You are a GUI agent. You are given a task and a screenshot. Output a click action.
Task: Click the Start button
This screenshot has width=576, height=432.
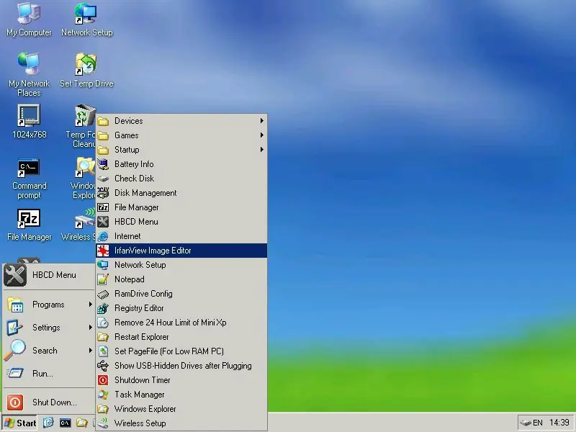(20, 423)
